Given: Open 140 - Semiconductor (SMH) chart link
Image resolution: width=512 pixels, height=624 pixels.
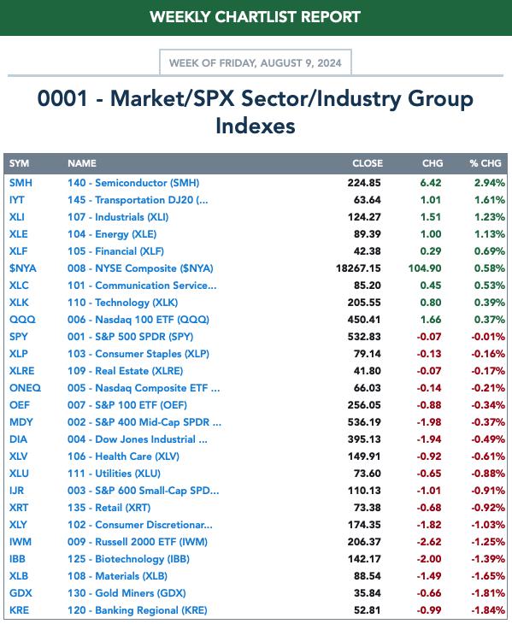Looking at the screenshot, I should 133,183.
